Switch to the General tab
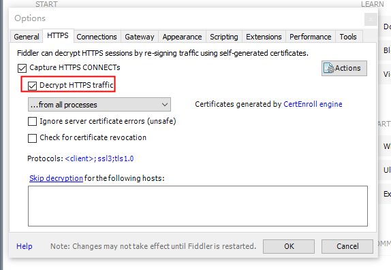 click(x=27, y=37)
